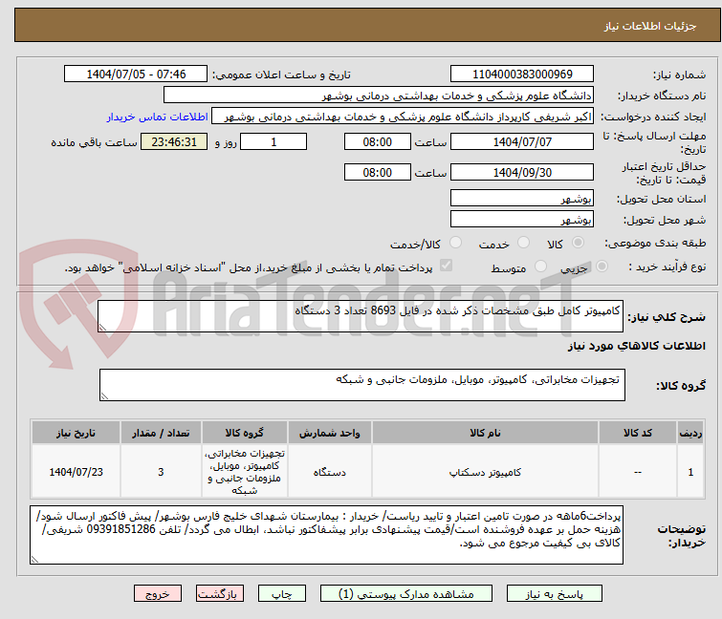Image resolution: width=722 pixels, height=619 pixels.
Task: Click the quantity cell showing 3
Action: coord(161,472)
